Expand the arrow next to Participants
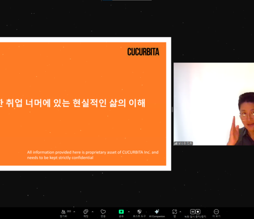Screen dimensions: 254x219 (x=74, y=211)
